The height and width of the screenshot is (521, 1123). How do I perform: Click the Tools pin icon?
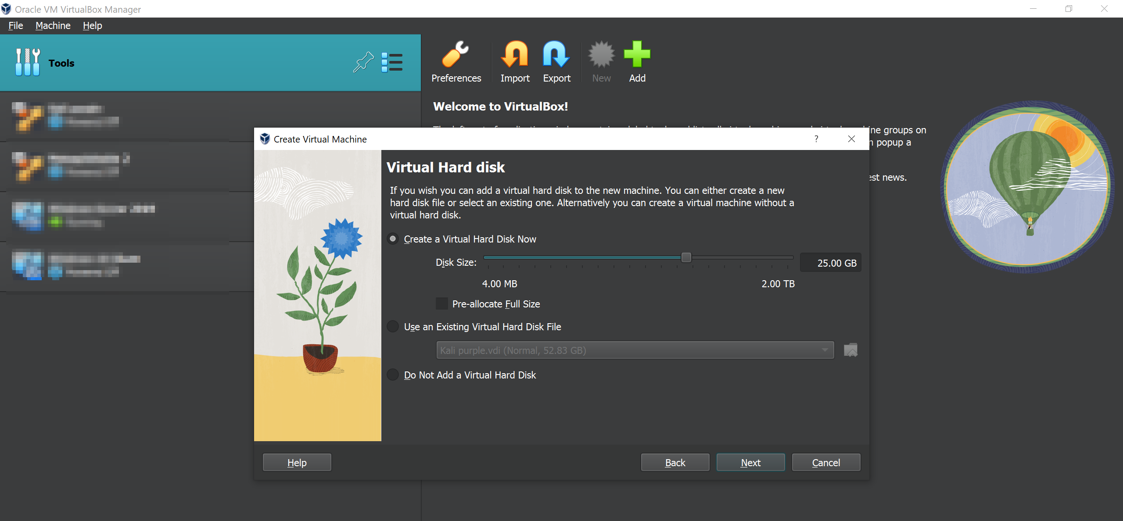point(363,62)
